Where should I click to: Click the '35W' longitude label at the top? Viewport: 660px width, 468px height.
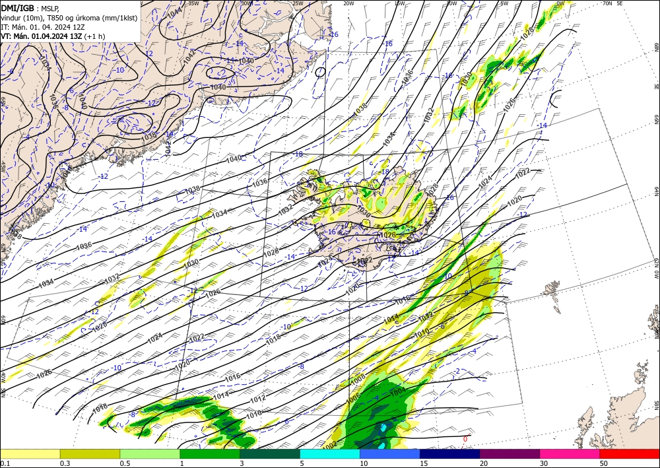coord(193,3)
